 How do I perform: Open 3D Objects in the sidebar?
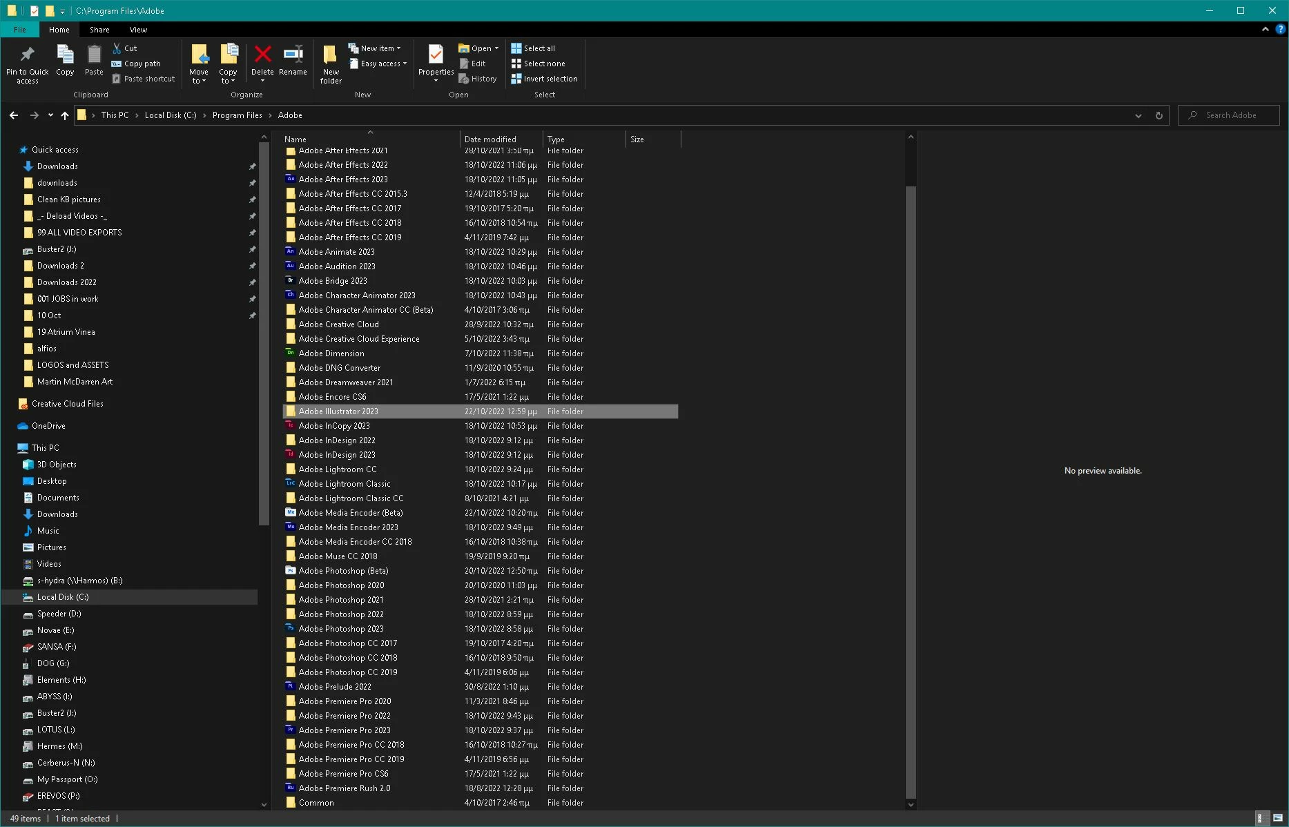(57, 465)
